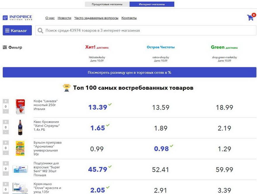Open the Green доставка store logo
257x194 pixels.
click(224, 47)
